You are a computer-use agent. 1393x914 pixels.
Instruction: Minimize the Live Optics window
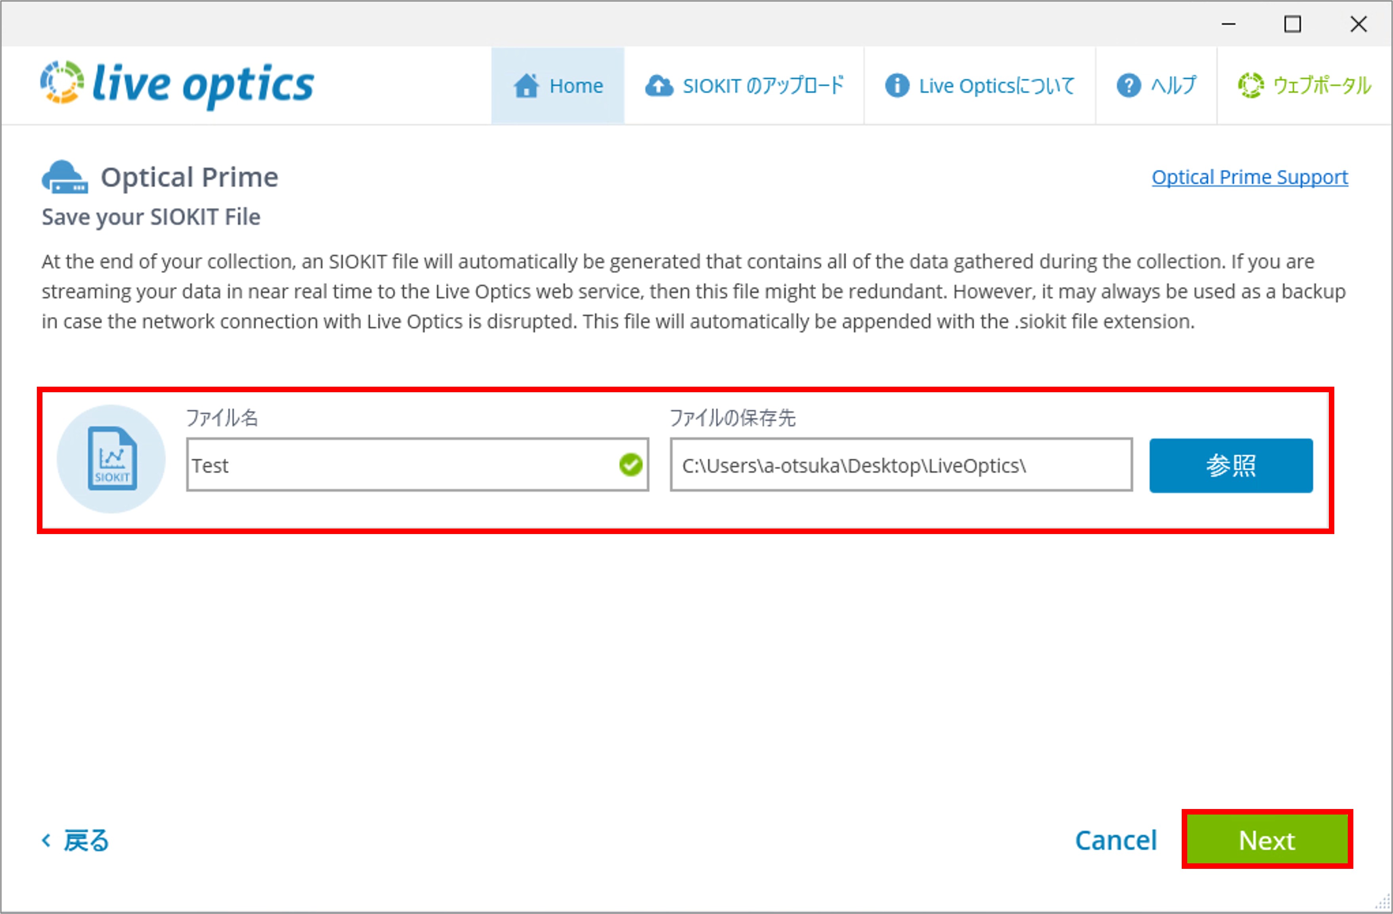click(1228, 24)
